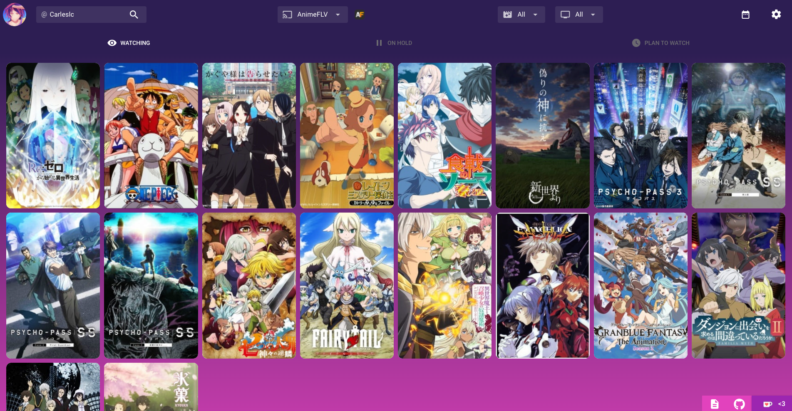
Task: Open the Isekai Maou anime cover
Action: [x=444, y=286]
